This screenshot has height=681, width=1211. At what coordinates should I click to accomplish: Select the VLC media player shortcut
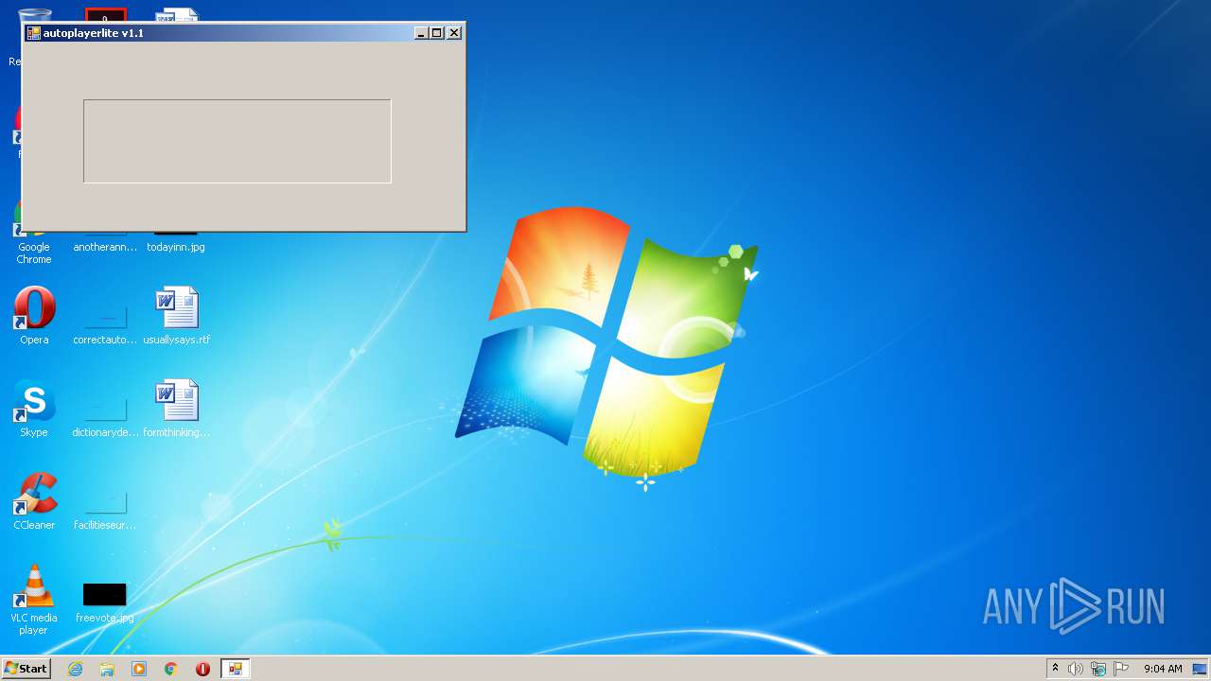pos(34,600)
